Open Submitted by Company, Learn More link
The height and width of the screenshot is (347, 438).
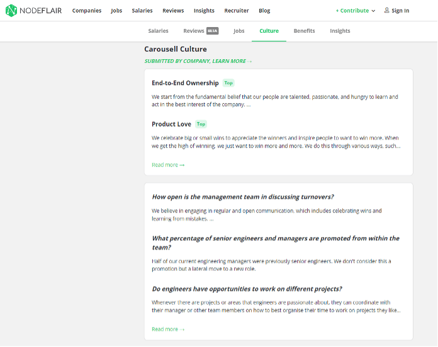198,61
